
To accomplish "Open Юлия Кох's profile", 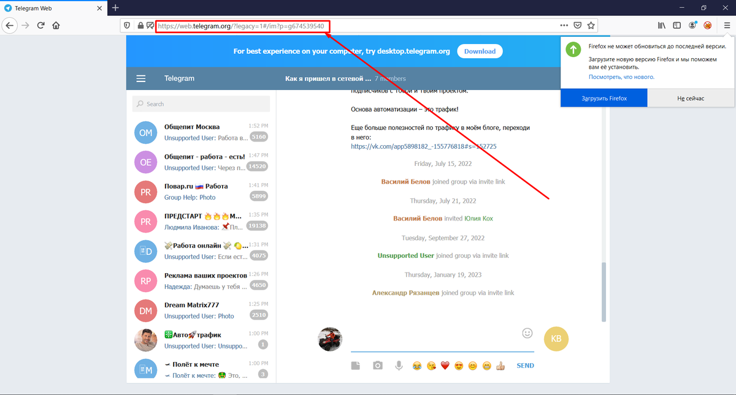I will [x=479, y=219].
